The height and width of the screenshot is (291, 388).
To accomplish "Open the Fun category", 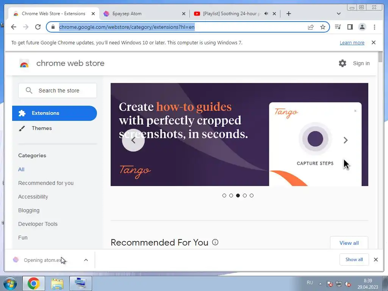I will tap(23, 238).
